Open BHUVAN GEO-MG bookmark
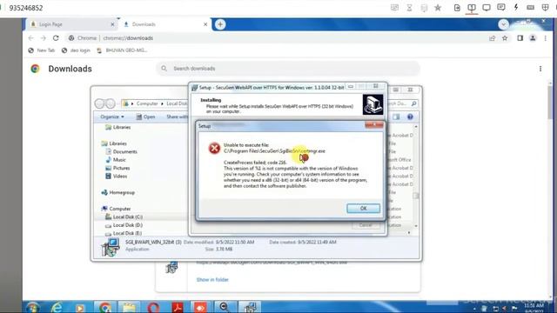This screenshot has height=313, width=557. tap(122, 50)
